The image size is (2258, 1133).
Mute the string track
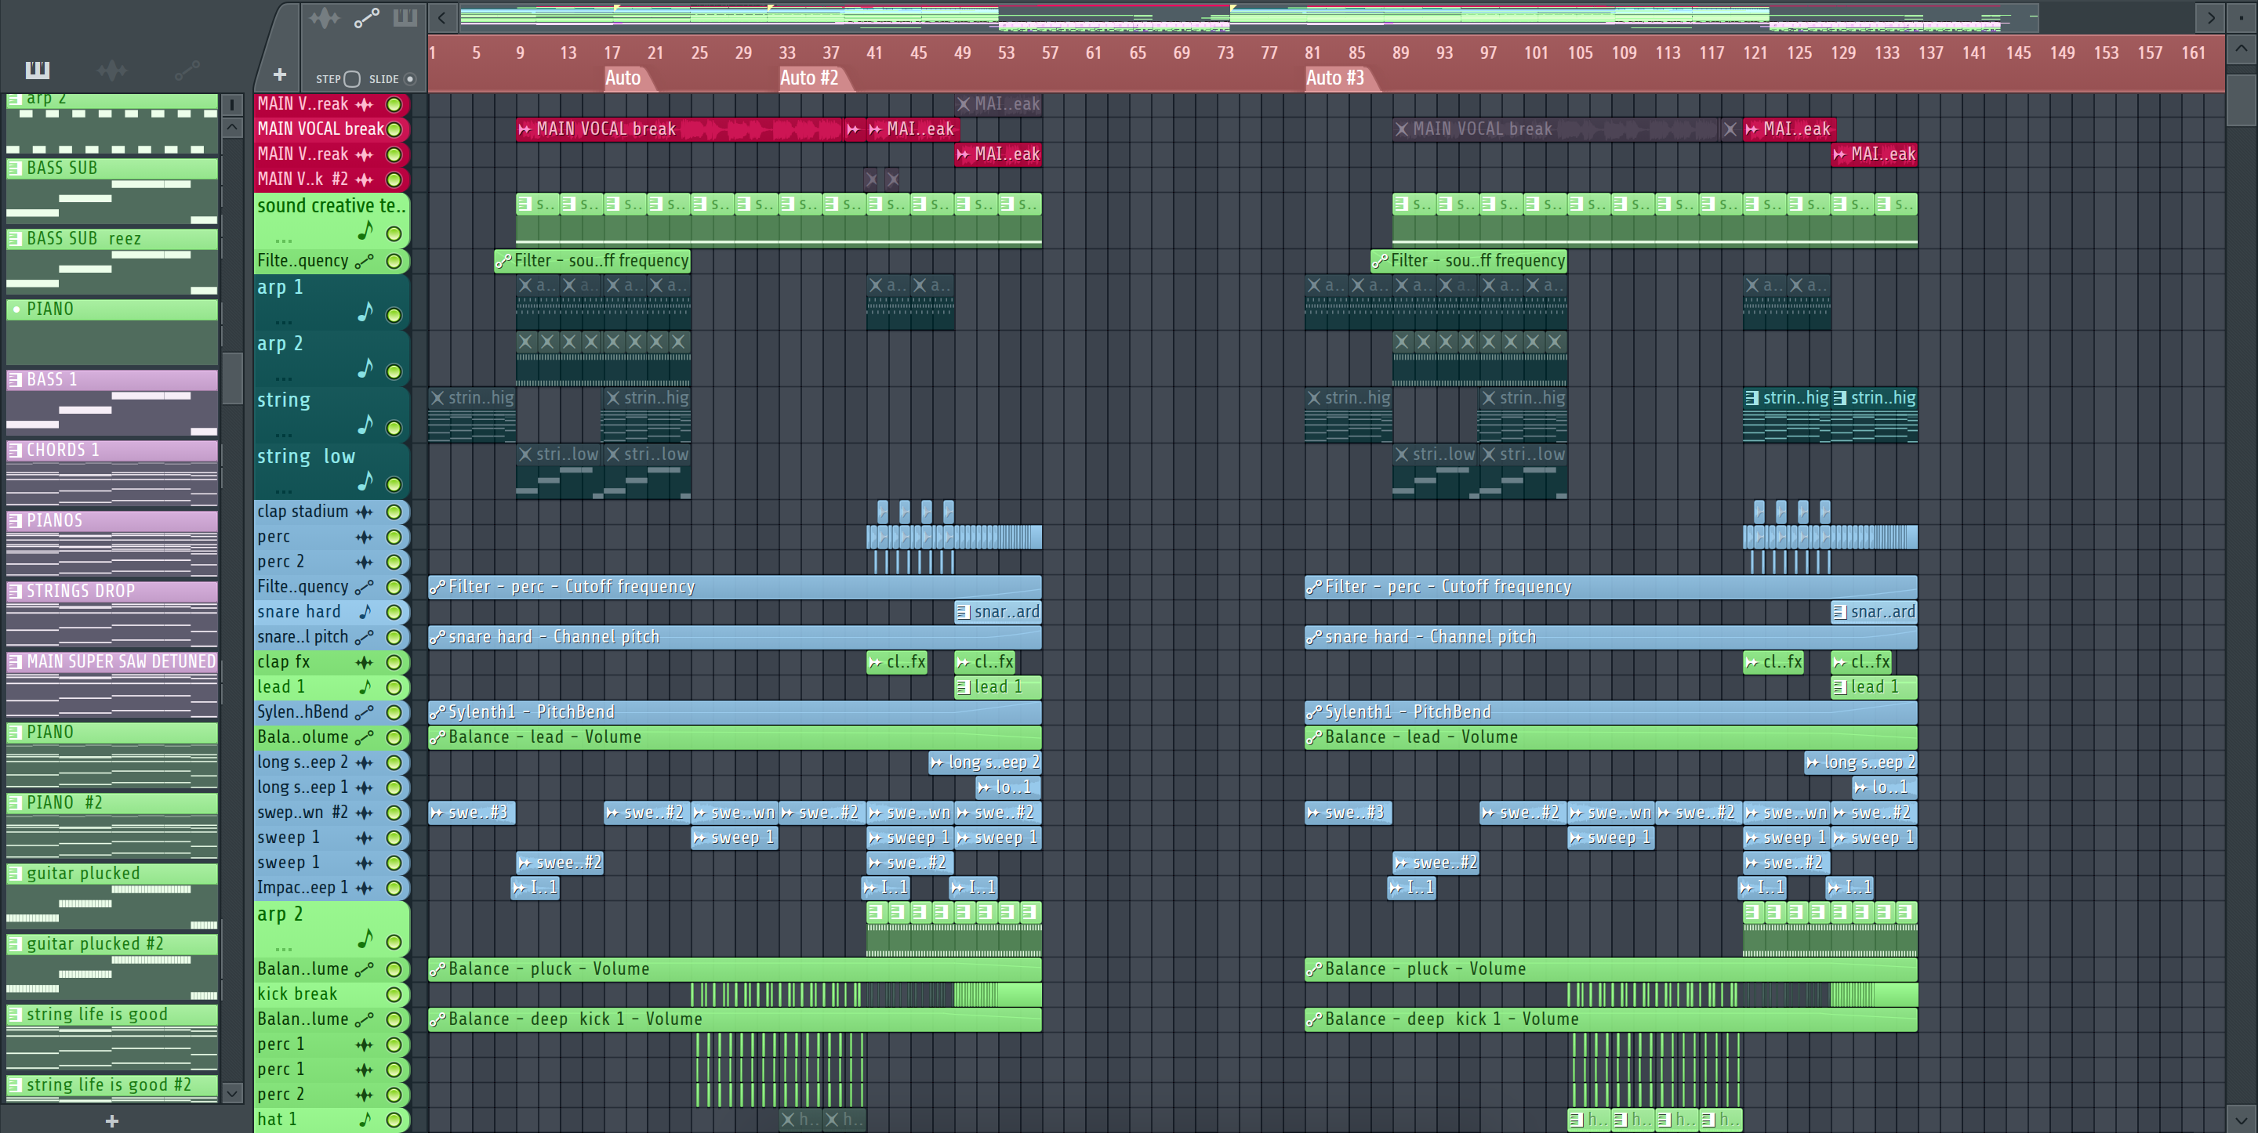pyautogui.click(x=394, y=428)
